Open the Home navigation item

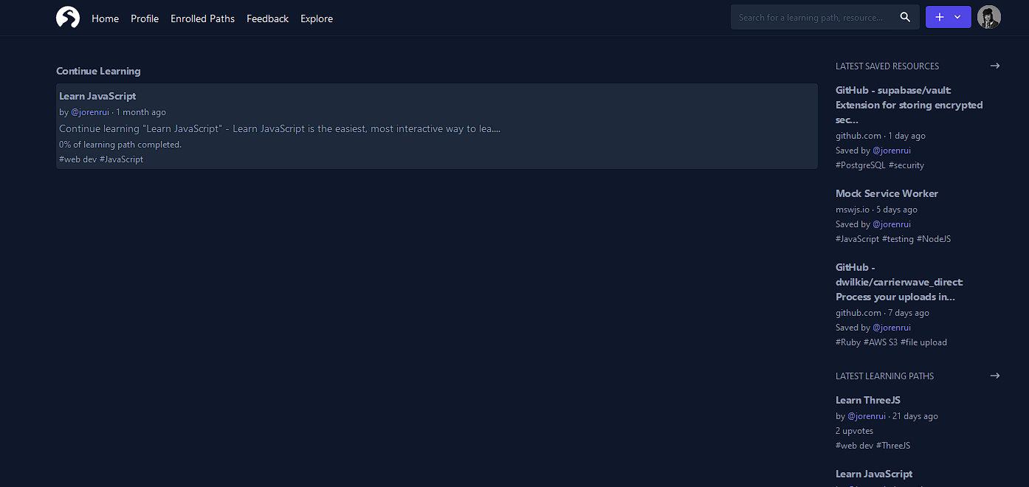[x=105, y=18]
